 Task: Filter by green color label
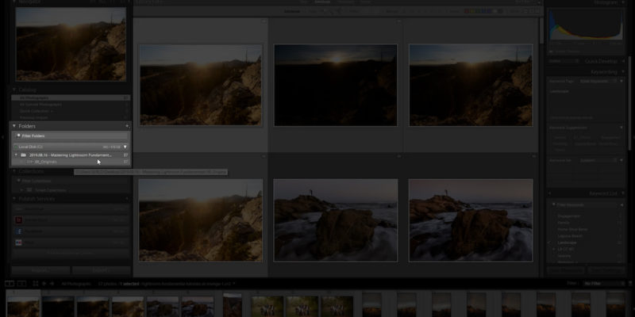[478, 11]
